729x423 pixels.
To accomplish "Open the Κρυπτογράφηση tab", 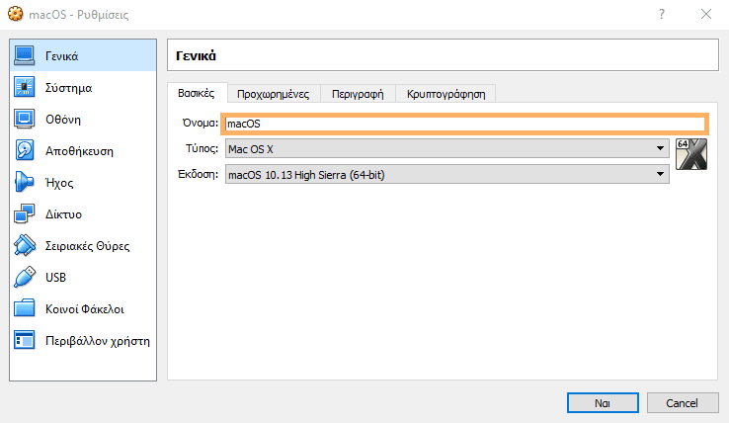I will coord(445,94).
